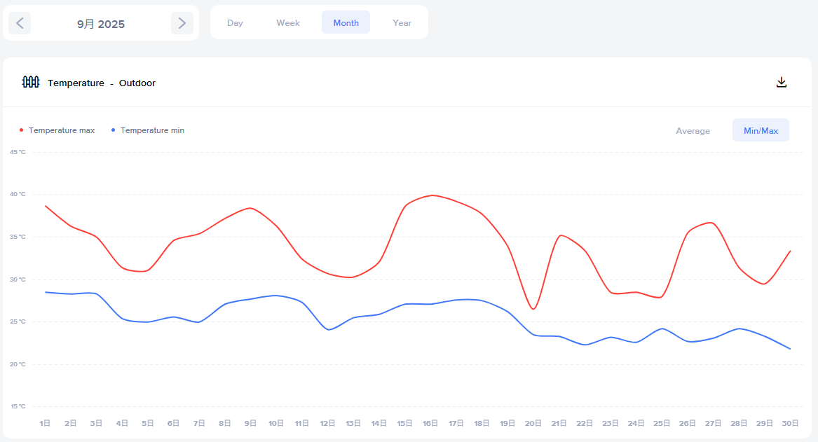Switch to the Day view tab

[x=235, y=23]
